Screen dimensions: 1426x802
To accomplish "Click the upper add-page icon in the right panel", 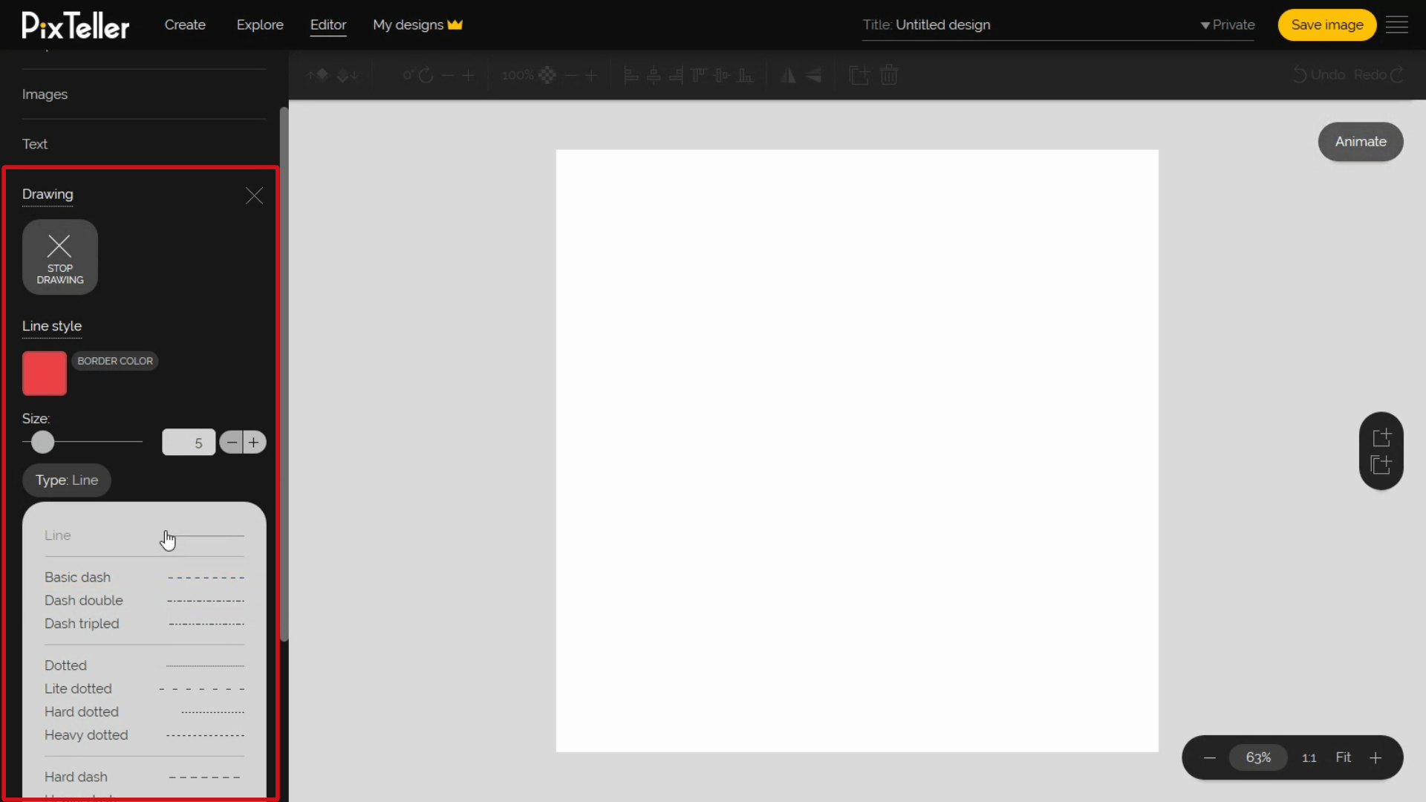I will tap(1381, 437).
